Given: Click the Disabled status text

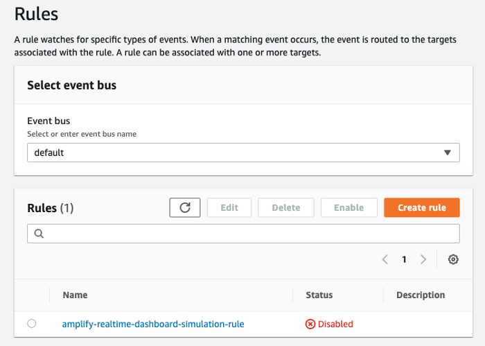Looking at the screenshot, I should [335, 324].
